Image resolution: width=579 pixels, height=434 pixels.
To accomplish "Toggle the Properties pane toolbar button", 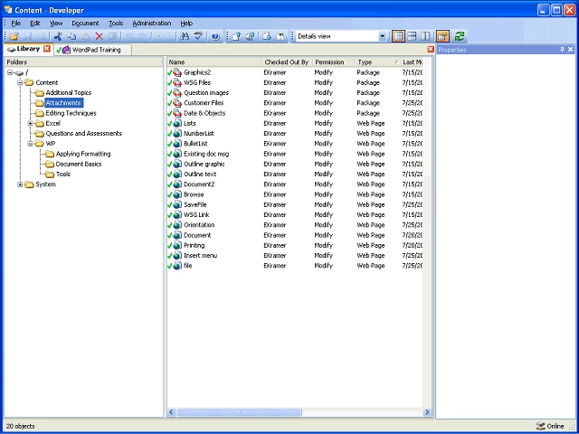I will pyautogui.click(x=442, y=36).
